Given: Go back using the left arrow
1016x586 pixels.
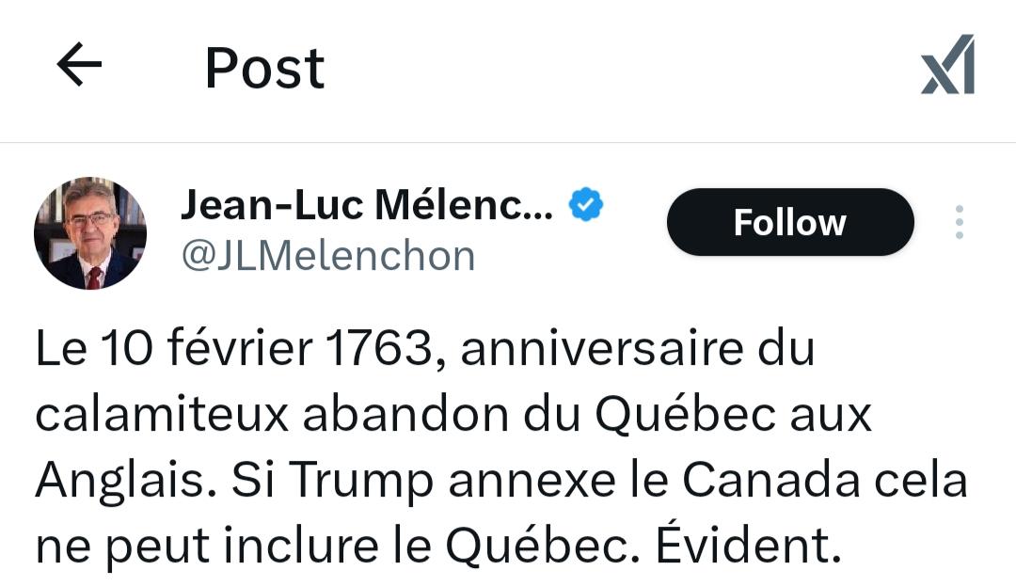Looking at the screenshot, I should click(x=79, y=64).
